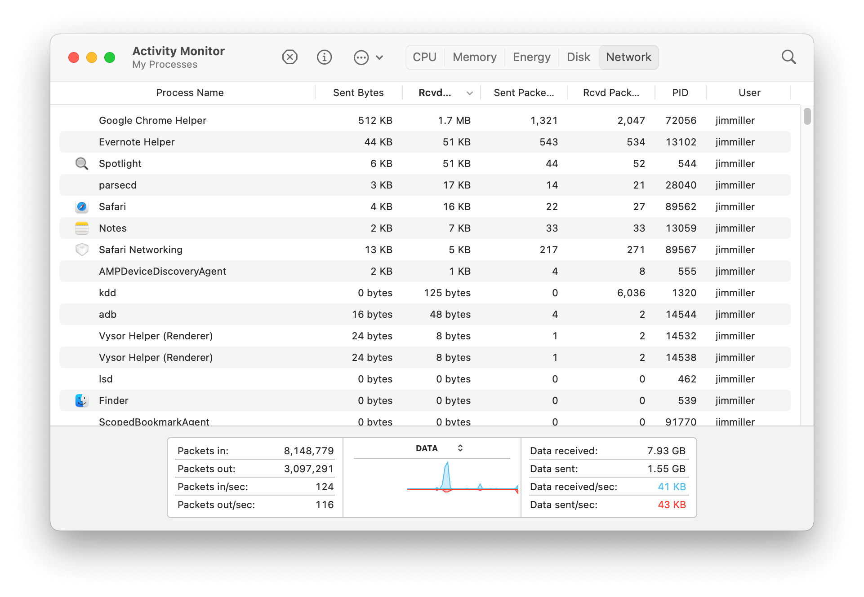The width and height of the screenshot is (864, 597).
Task: Click the More options ellipsis icon
Action: tap(361, 57)
